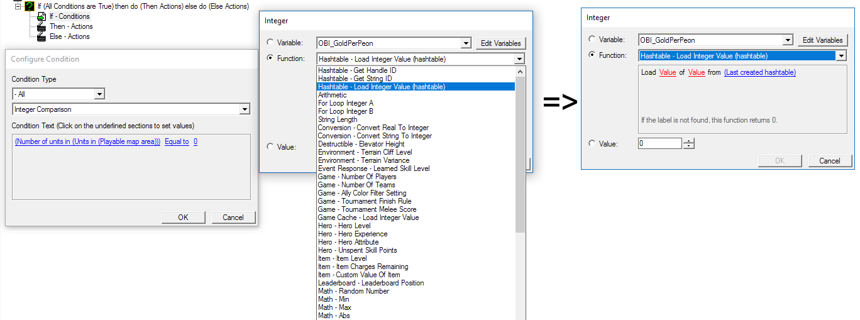Select the Then - Actions tree node

coord(71,26)
